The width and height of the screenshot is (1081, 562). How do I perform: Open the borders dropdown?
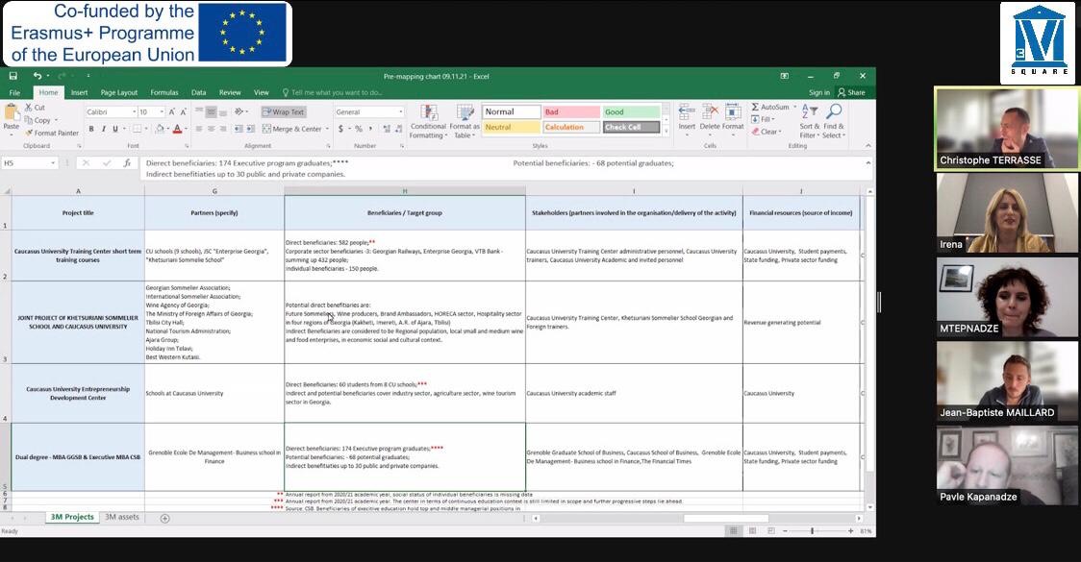[146, 129]
